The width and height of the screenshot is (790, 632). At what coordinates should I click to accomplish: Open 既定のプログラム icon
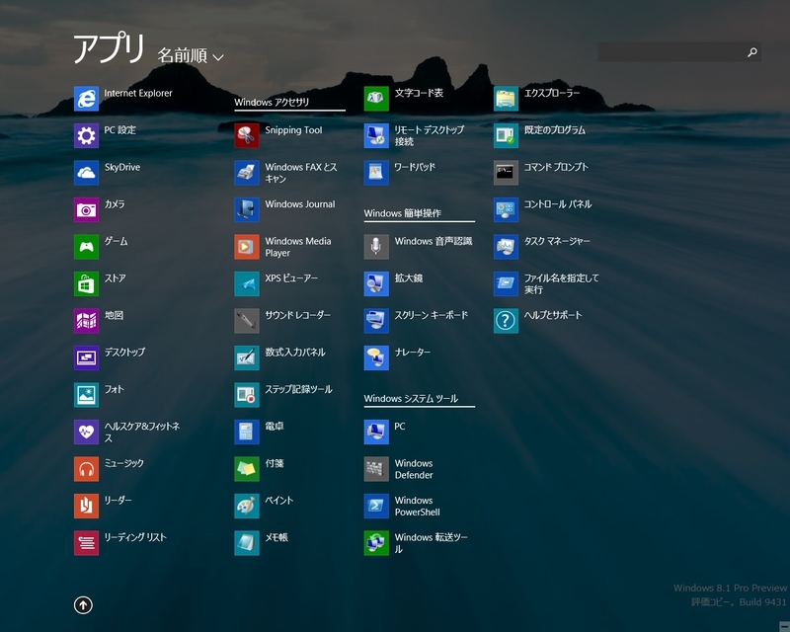click(x=506, y=135)
